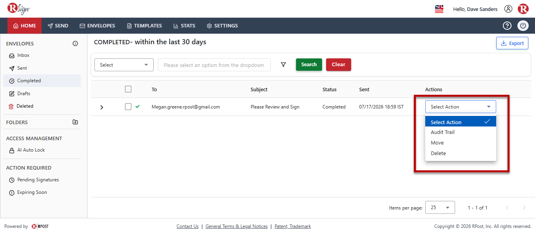Open the search field Select dropdown

[x=124, y=65]
